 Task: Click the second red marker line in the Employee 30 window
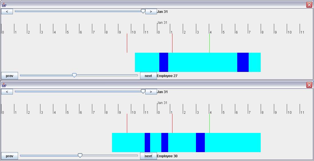coord(172,123)
